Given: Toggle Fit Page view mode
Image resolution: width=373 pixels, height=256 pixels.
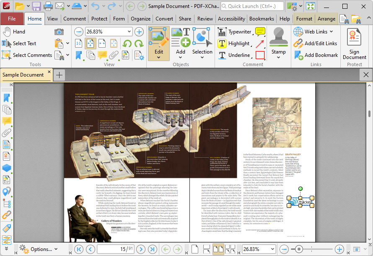Looking at the screenshot, I should (x=91, y=44).
